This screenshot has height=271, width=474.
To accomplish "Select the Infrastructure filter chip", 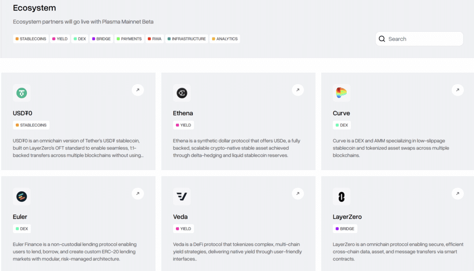I will point(187,39).
